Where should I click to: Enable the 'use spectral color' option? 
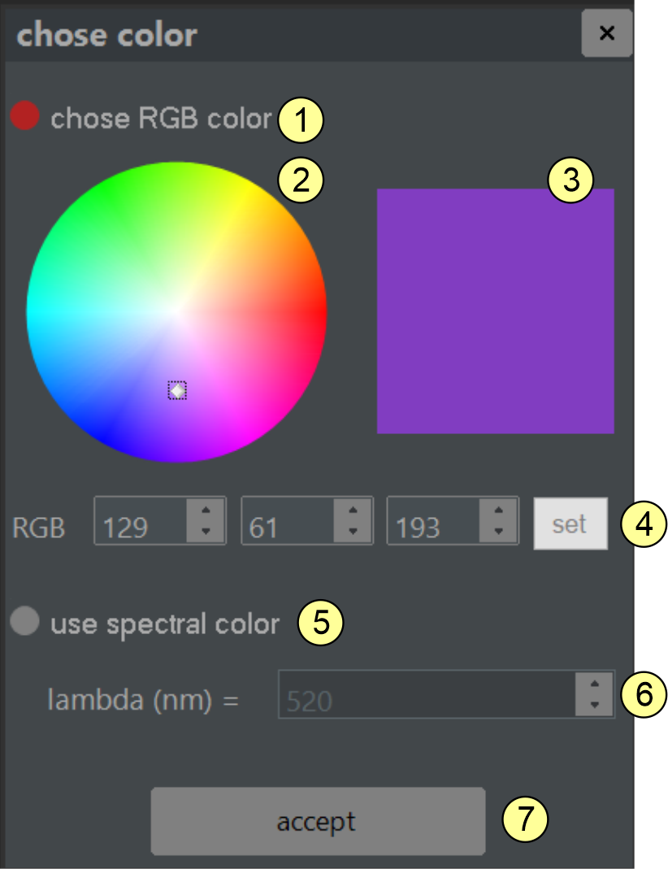pos(24,623)
